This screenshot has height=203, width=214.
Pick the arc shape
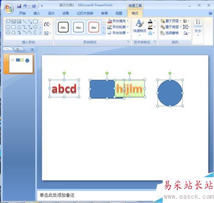24,33
